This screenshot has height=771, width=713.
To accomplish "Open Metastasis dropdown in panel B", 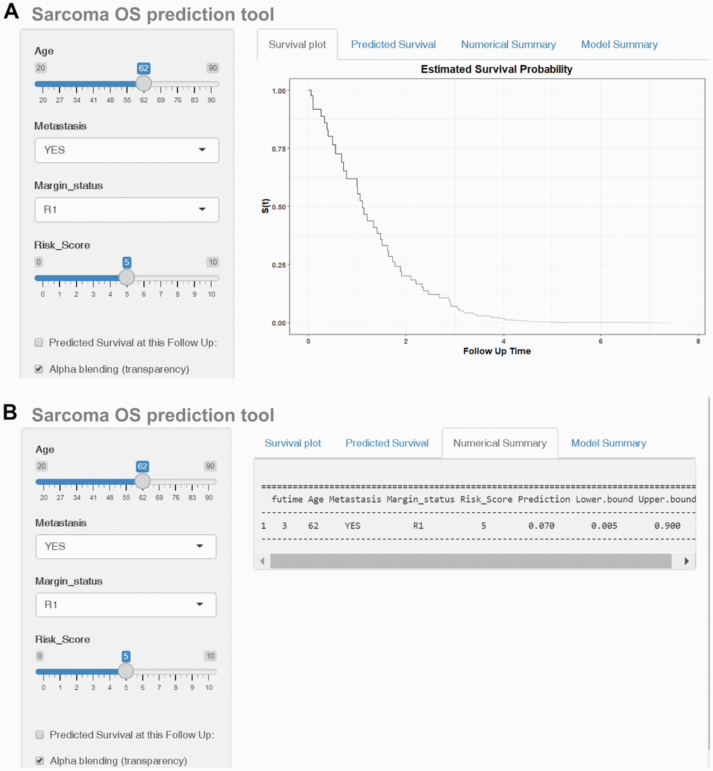I will (x=126, y=546).
